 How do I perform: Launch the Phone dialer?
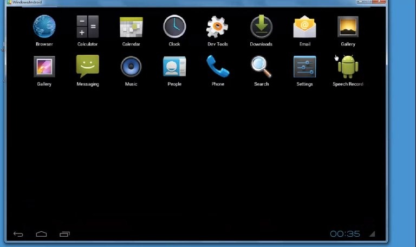pyautogui.click(x=218, y=66)
